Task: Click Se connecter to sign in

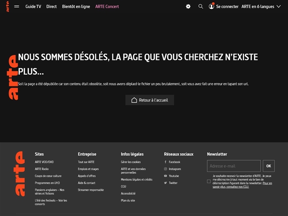Action: click(x=227, y=7)
